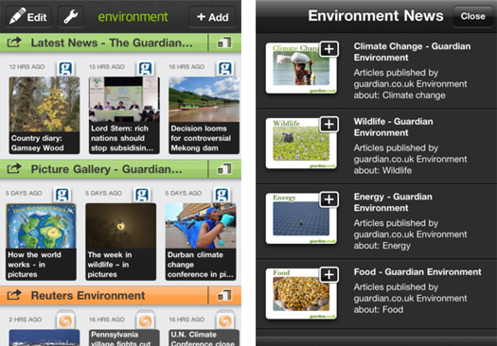Viewport: 497px width, 346px height.
Task: Share the Latest News - The Guardian section
Action: [x=14, y=43]
